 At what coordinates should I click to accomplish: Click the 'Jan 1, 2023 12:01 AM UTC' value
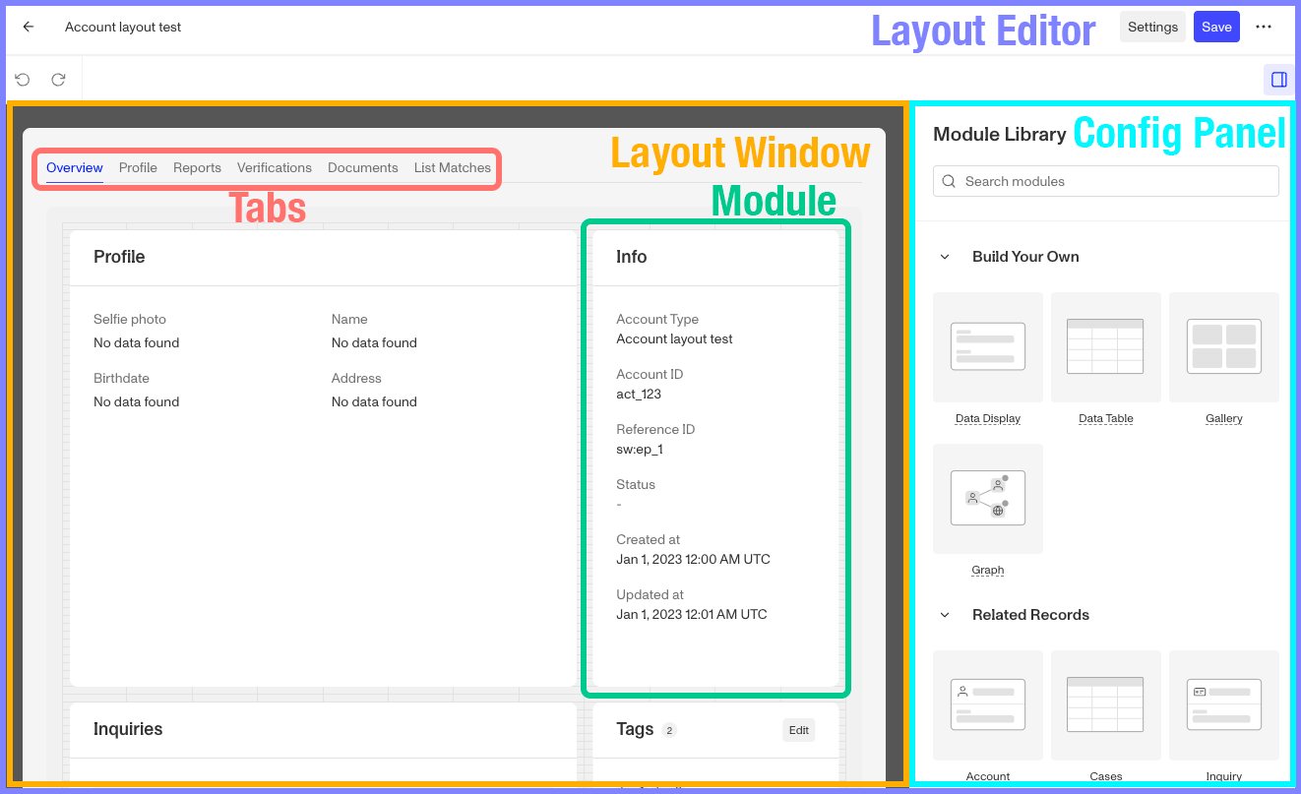point(692,614)
